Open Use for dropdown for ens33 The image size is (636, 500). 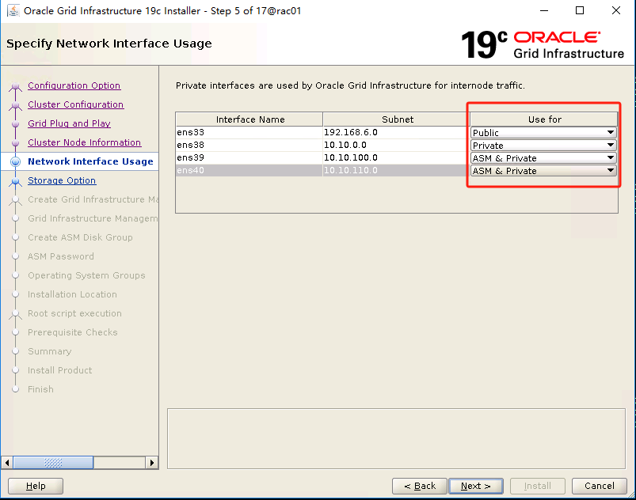(543, 132)
